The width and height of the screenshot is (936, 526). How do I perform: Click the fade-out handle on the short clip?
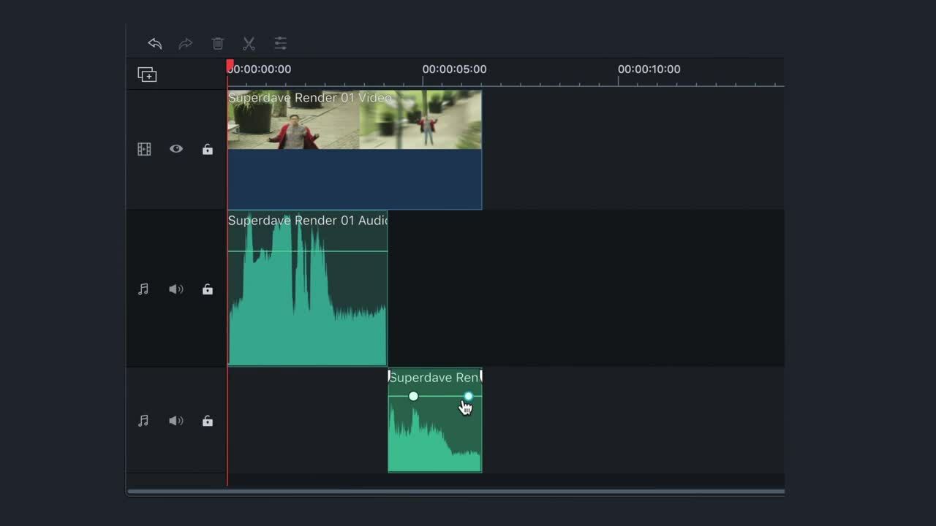coord(480,376)
